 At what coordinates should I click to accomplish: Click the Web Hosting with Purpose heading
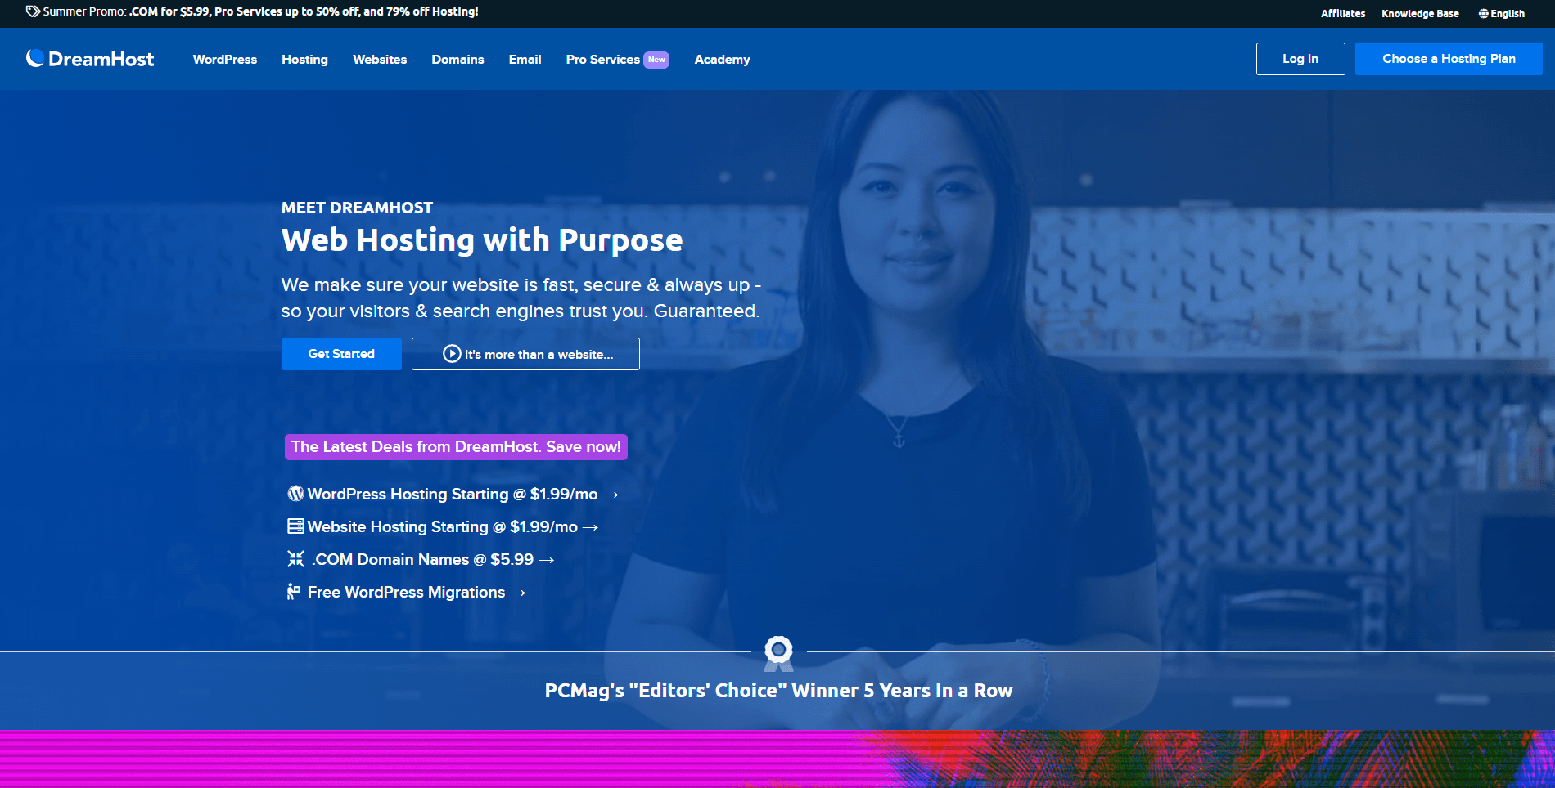click(x=482, y=240)
